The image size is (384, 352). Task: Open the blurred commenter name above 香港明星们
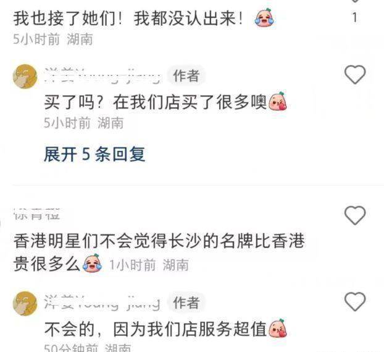click(37, 214)
